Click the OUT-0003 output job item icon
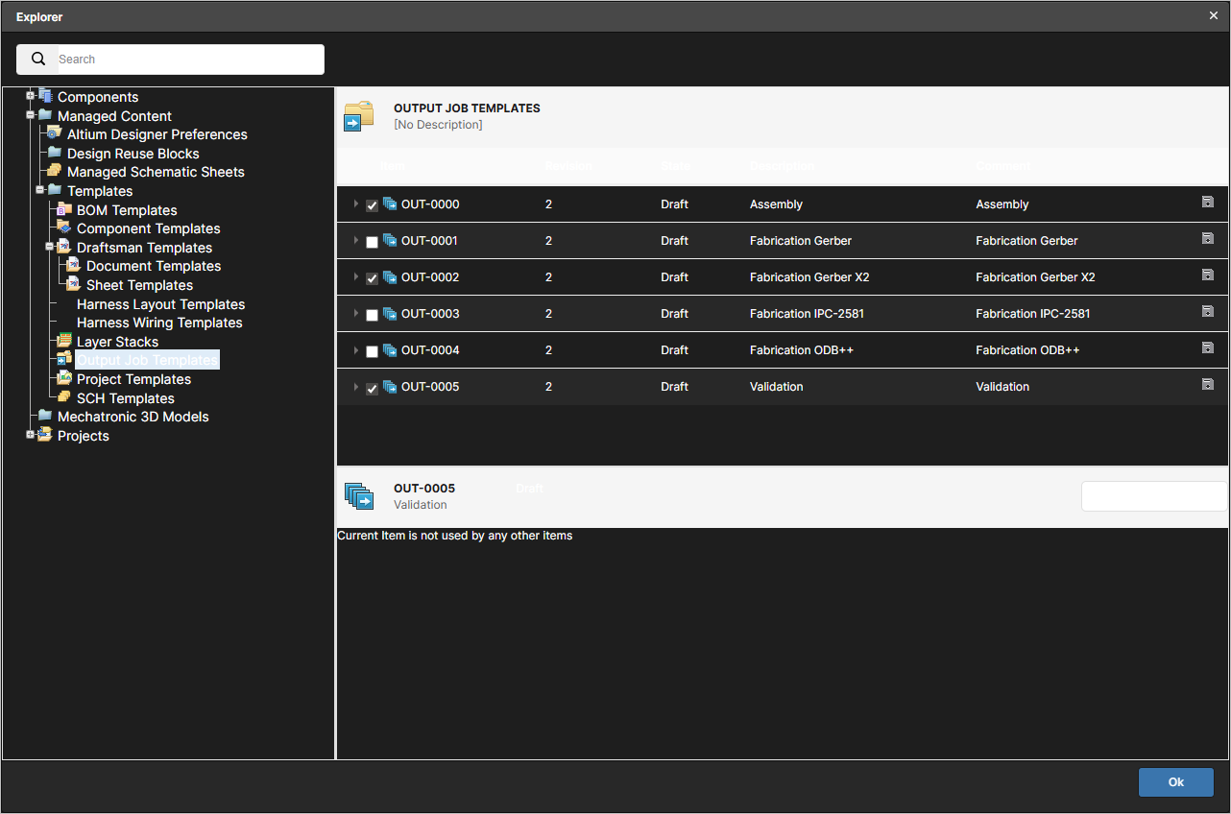1231x814 pixels. pos(390,313)
